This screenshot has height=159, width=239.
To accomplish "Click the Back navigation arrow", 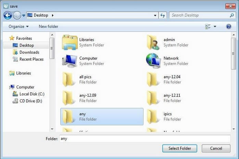I will click(x=8, y=15).
